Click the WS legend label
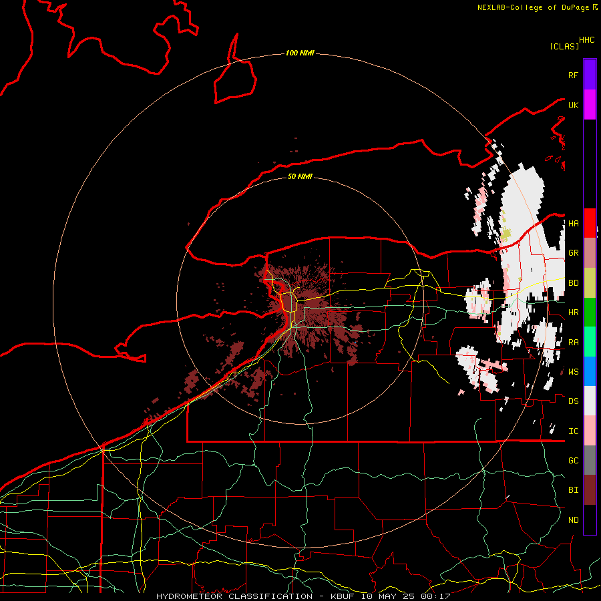The image size is (601, 601). pyautogui.click(x=574, y=372)
